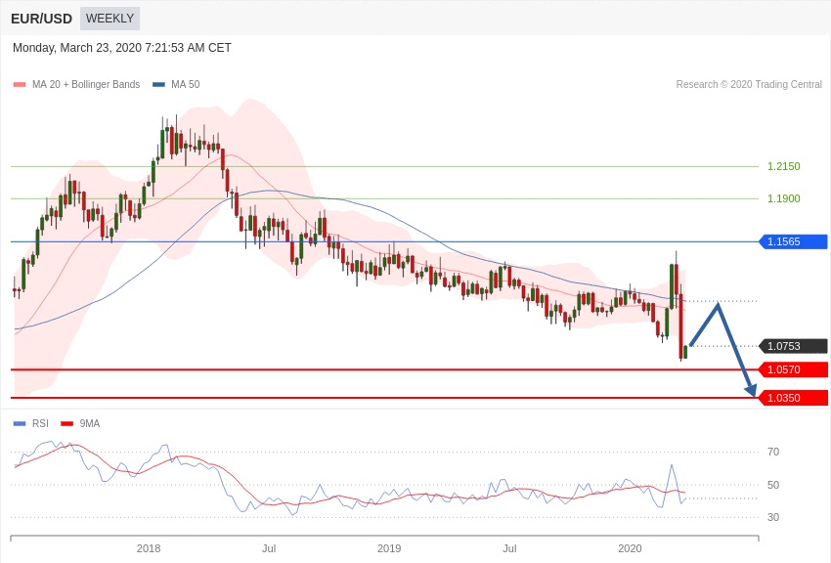Image resolution: width=831 pixels, height=563 pixels.
Task: Click the RSI 70 axis value
Action: (773, 452)
